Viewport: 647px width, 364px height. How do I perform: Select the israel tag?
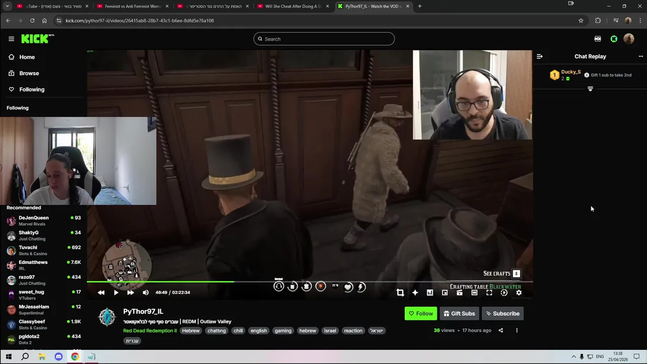click(330, 331)
